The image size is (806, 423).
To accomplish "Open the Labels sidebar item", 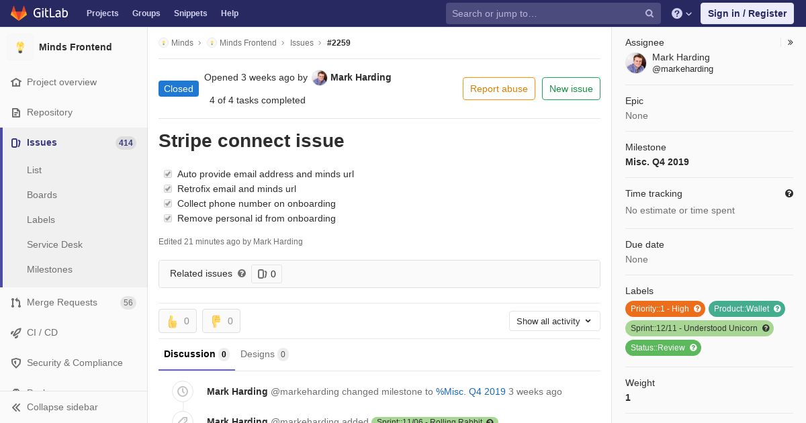I will point(41,220).
